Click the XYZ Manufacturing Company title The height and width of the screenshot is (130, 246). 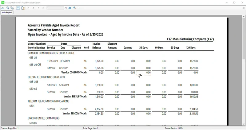click(x=190, y=39)
